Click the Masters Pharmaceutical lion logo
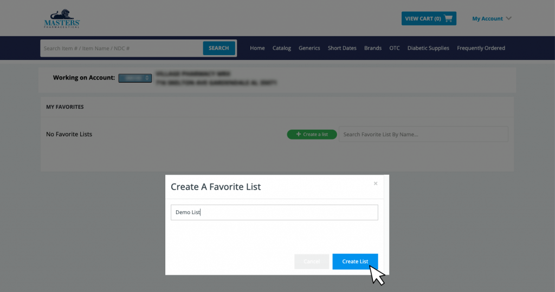 tap(62, 18)
